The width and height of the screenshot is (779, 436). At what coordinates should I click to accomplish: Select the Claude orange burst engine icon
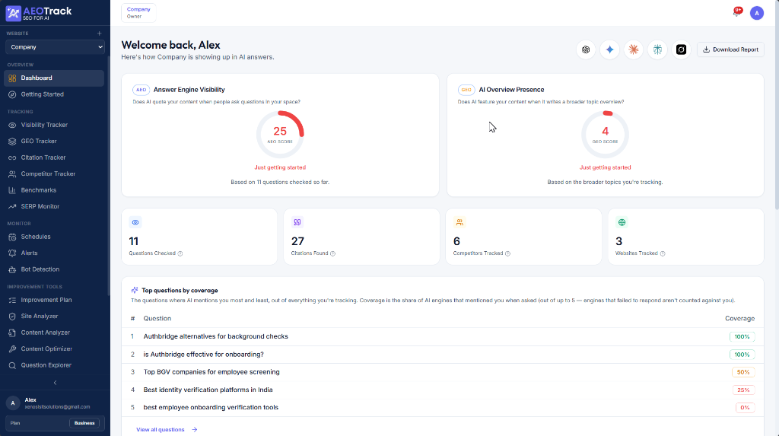point(634,49)
